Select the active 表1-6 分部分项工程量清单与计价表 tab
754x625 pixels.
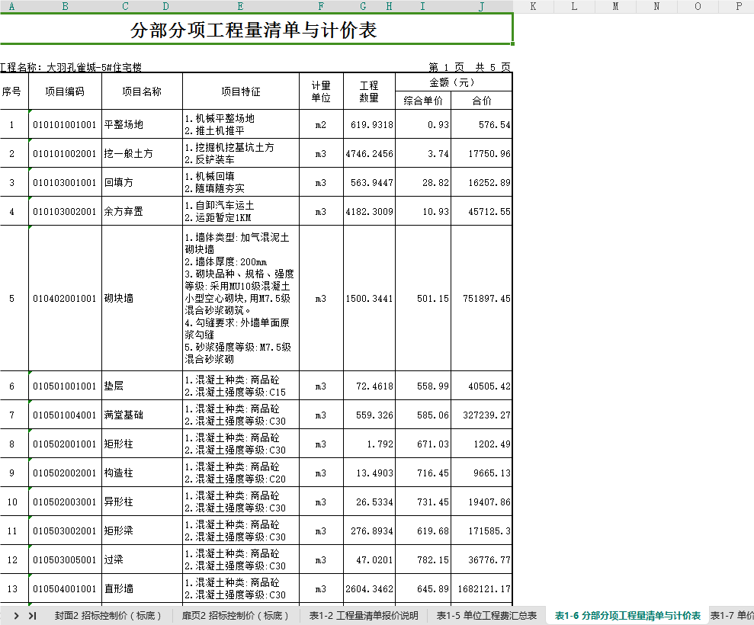point(627,615)
